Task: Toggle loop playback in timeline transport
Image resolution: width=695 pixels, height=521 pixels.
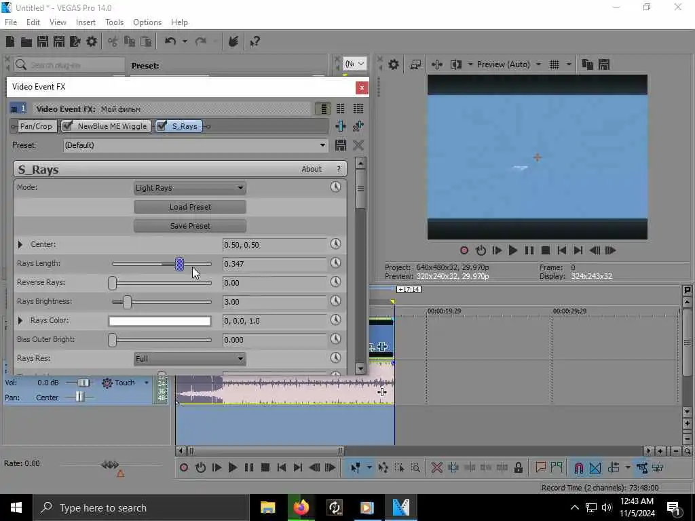Action: click(200, 467)
